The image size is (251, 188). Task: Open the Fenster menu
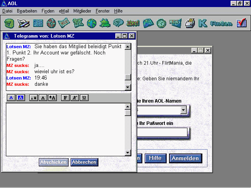(x=103, y=11)
